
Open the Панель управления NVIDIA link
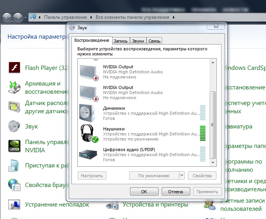tap(46, 146)
